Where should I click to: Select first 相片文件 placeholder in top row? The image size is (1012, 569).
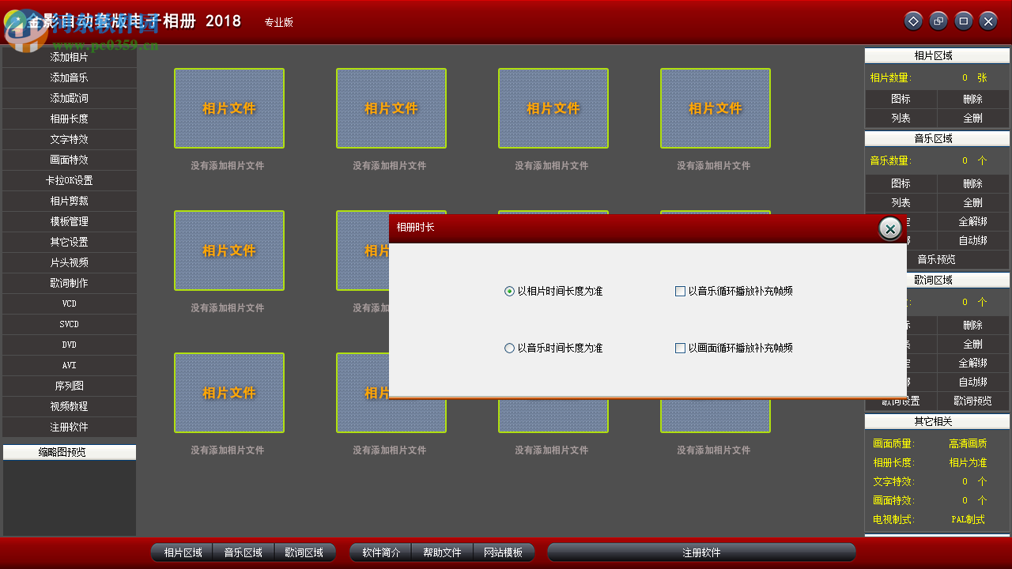coord(229,108)
